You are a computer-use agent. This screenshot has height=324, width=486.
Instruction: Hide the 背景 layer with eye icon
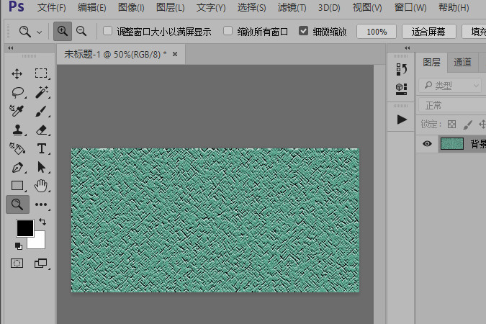(427, 143)
